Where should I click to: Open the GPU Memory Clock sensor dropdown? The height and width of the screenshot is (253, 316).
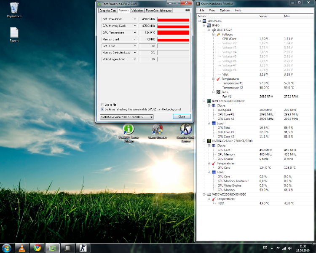135,26
